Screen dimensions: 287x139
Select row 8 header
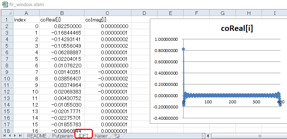coord(7,65)
